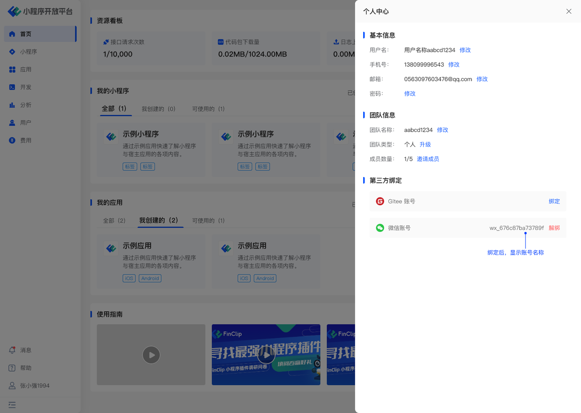Close the 个人中心 panel
Image resolution: width=581 pixels, height=413 pixels.
569,11
